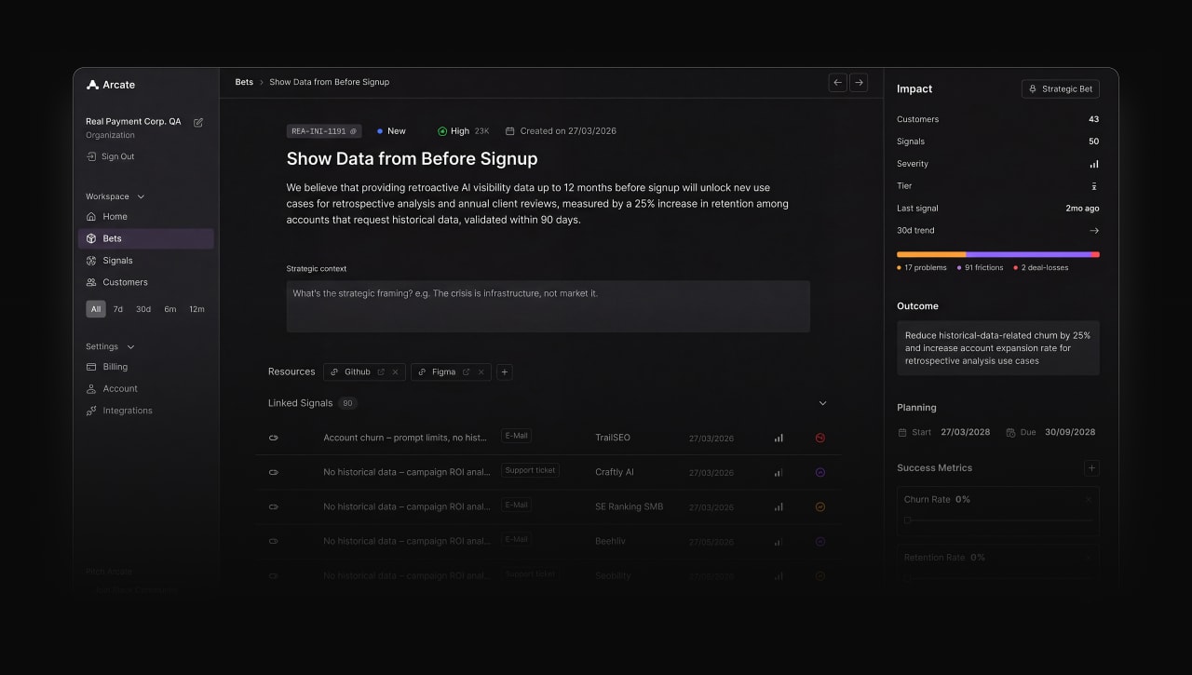Open Github resource in external window icon
The image size is (1192, 675).
coord(381,371)
